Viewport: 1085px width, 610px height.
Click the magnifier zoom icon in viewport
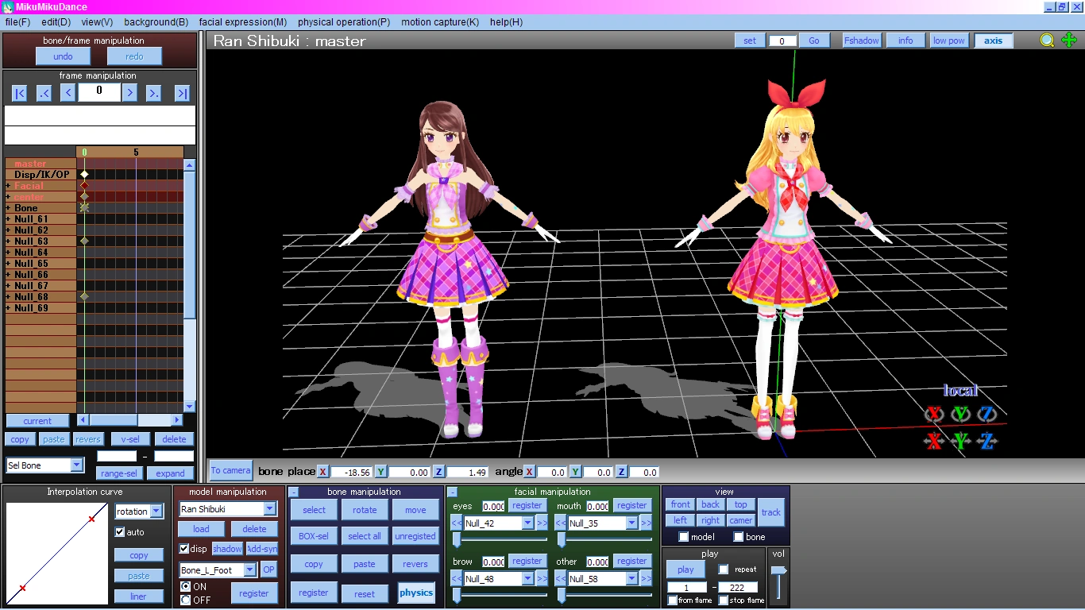(1048, 41)
